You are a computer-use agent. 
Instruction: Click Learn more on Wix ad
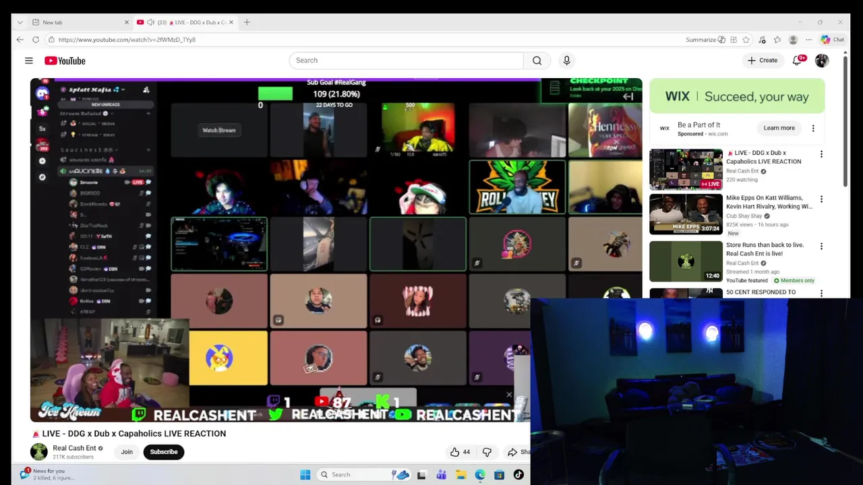pos(779,128)
